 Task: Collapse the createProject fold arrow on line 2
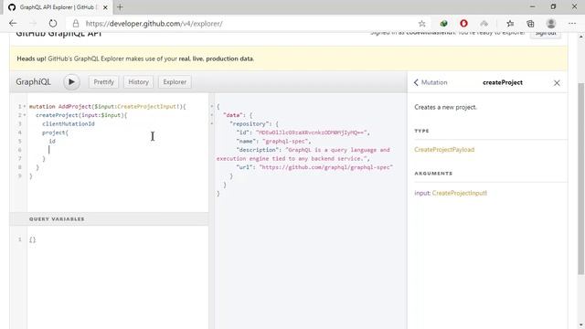pos(25,115)
